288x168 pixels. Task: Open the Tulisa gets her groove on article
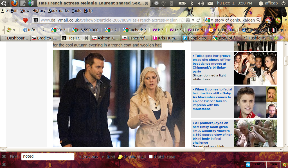point(211,64)
